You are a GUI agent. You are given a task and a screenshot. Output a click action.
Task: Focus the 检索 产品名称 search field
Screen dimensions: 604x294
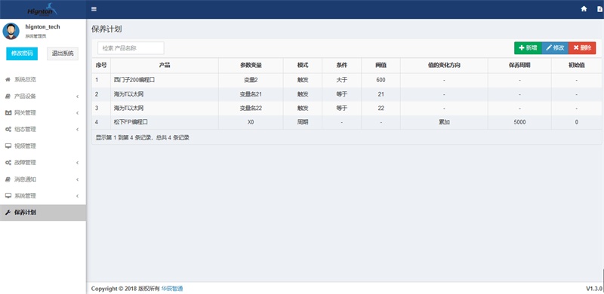click(131, 48)
